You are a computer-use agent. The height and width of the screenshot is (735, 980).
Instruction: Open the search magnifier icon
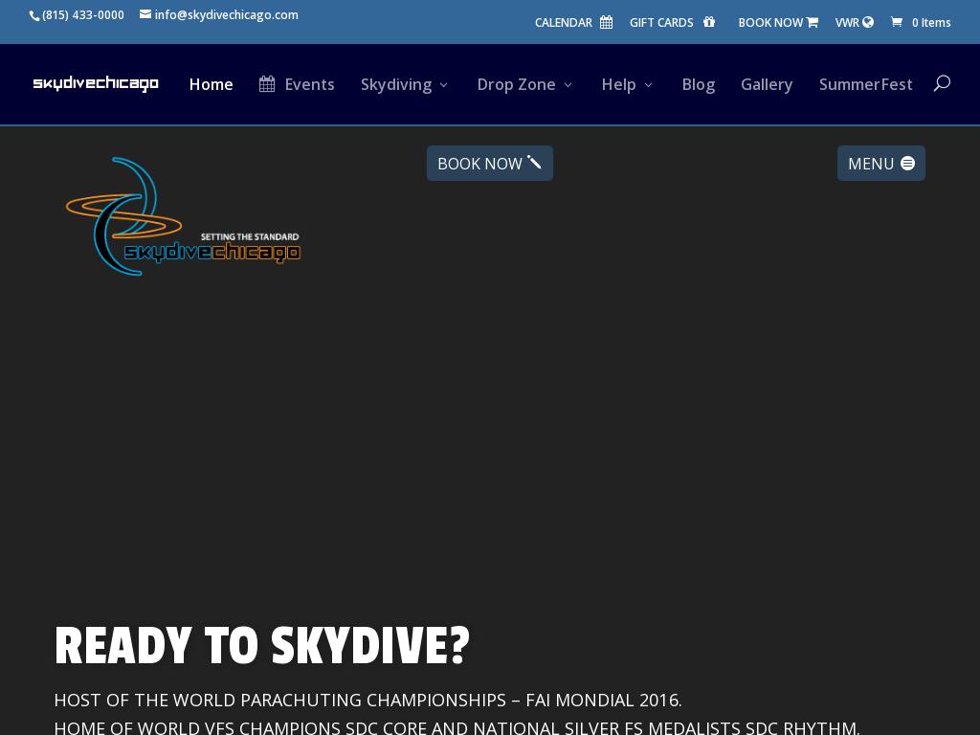[x=942, y=83]
